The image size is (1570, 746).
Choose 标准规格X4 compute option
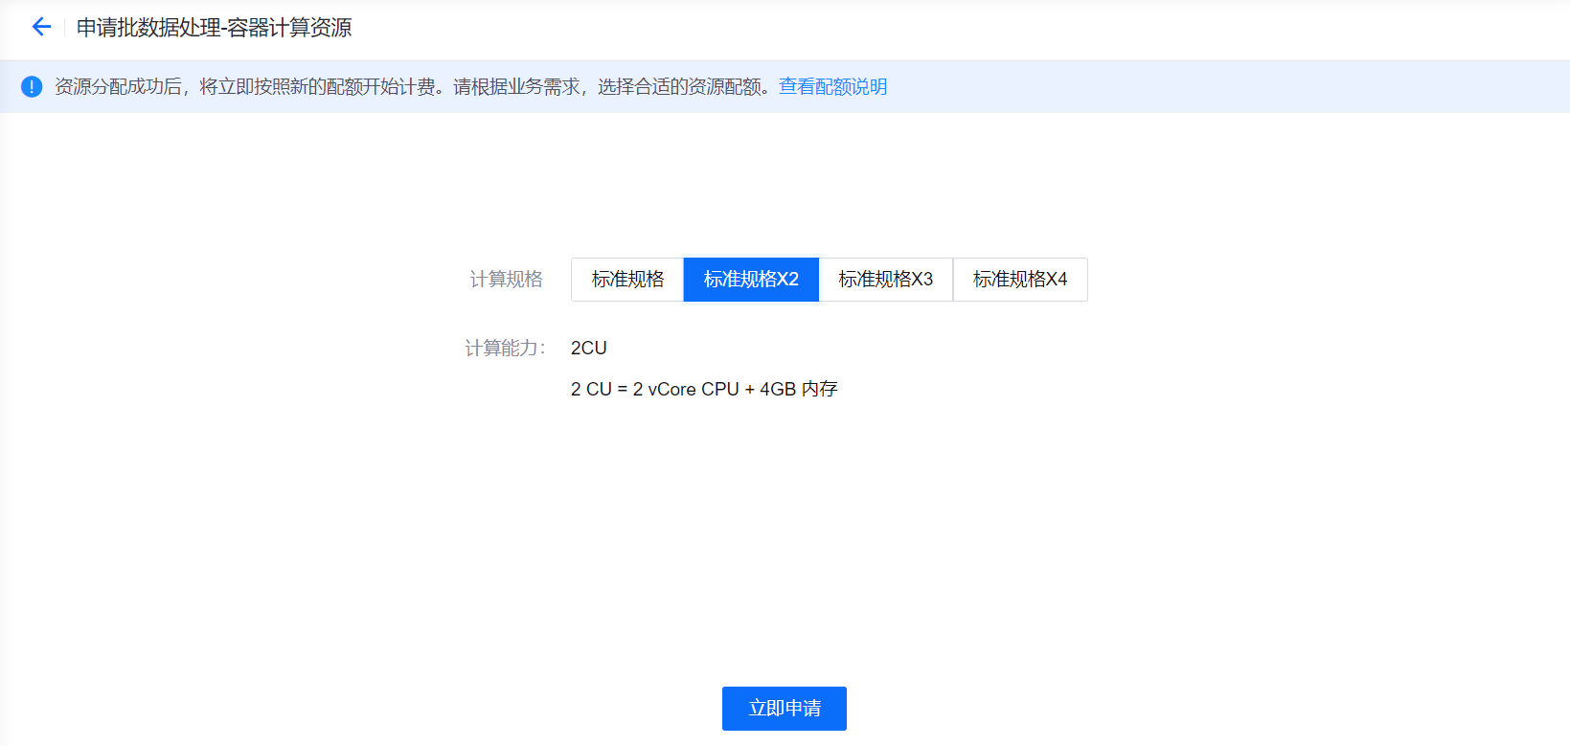[x=1020, y=280]
